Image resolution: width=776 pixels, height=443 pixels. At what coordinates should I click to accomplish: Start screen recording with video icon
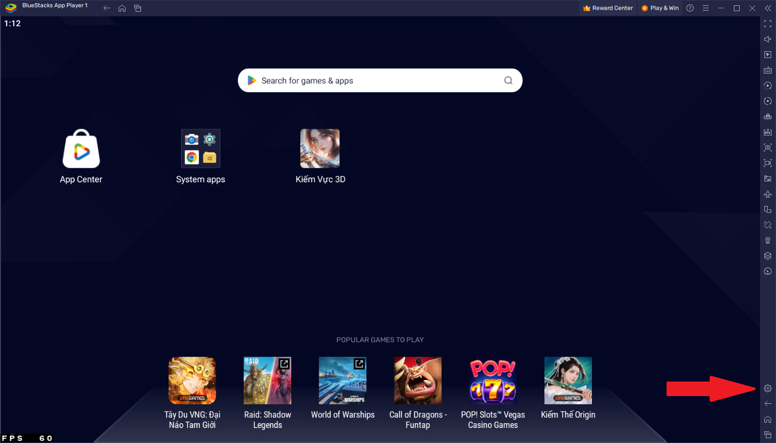pyautogui.click(x=768, y=163)
